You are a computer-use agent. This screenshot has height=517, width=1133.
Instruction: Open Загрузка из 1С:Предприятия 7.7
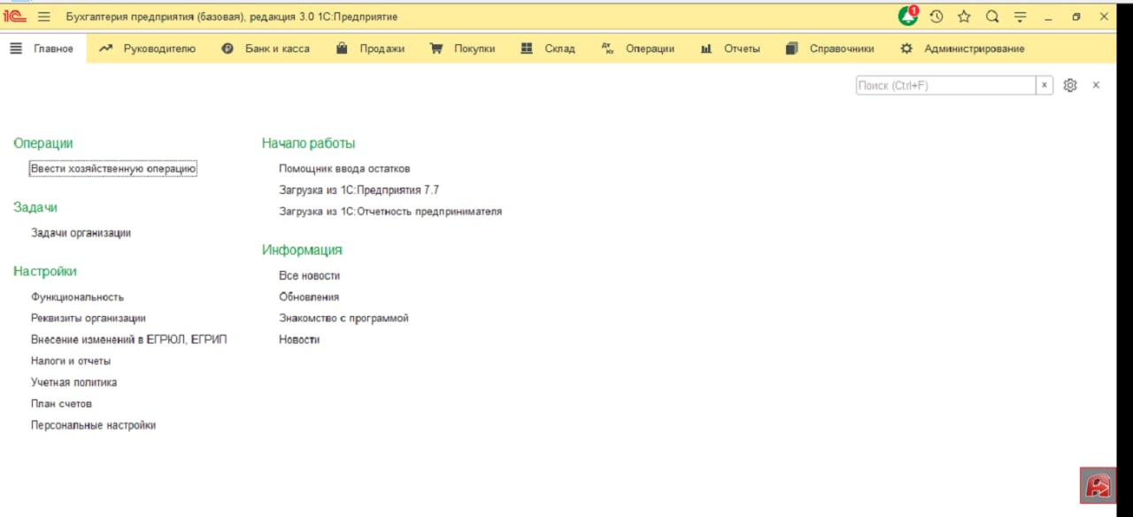358,189
